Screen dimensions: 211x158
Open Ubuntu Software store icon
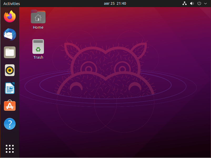10,106
